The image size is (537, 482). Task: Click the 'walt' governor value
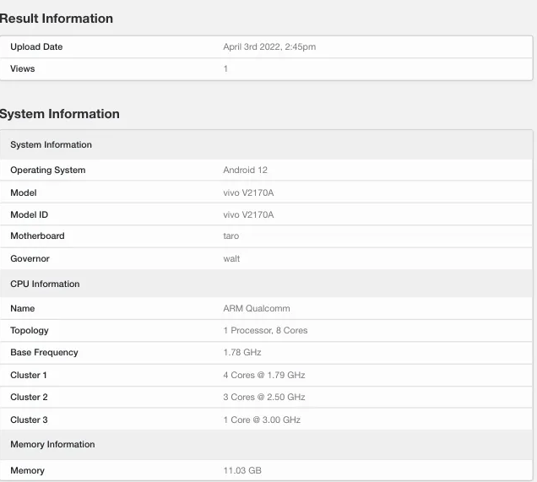pyautogui.click(x=231, y=258)
